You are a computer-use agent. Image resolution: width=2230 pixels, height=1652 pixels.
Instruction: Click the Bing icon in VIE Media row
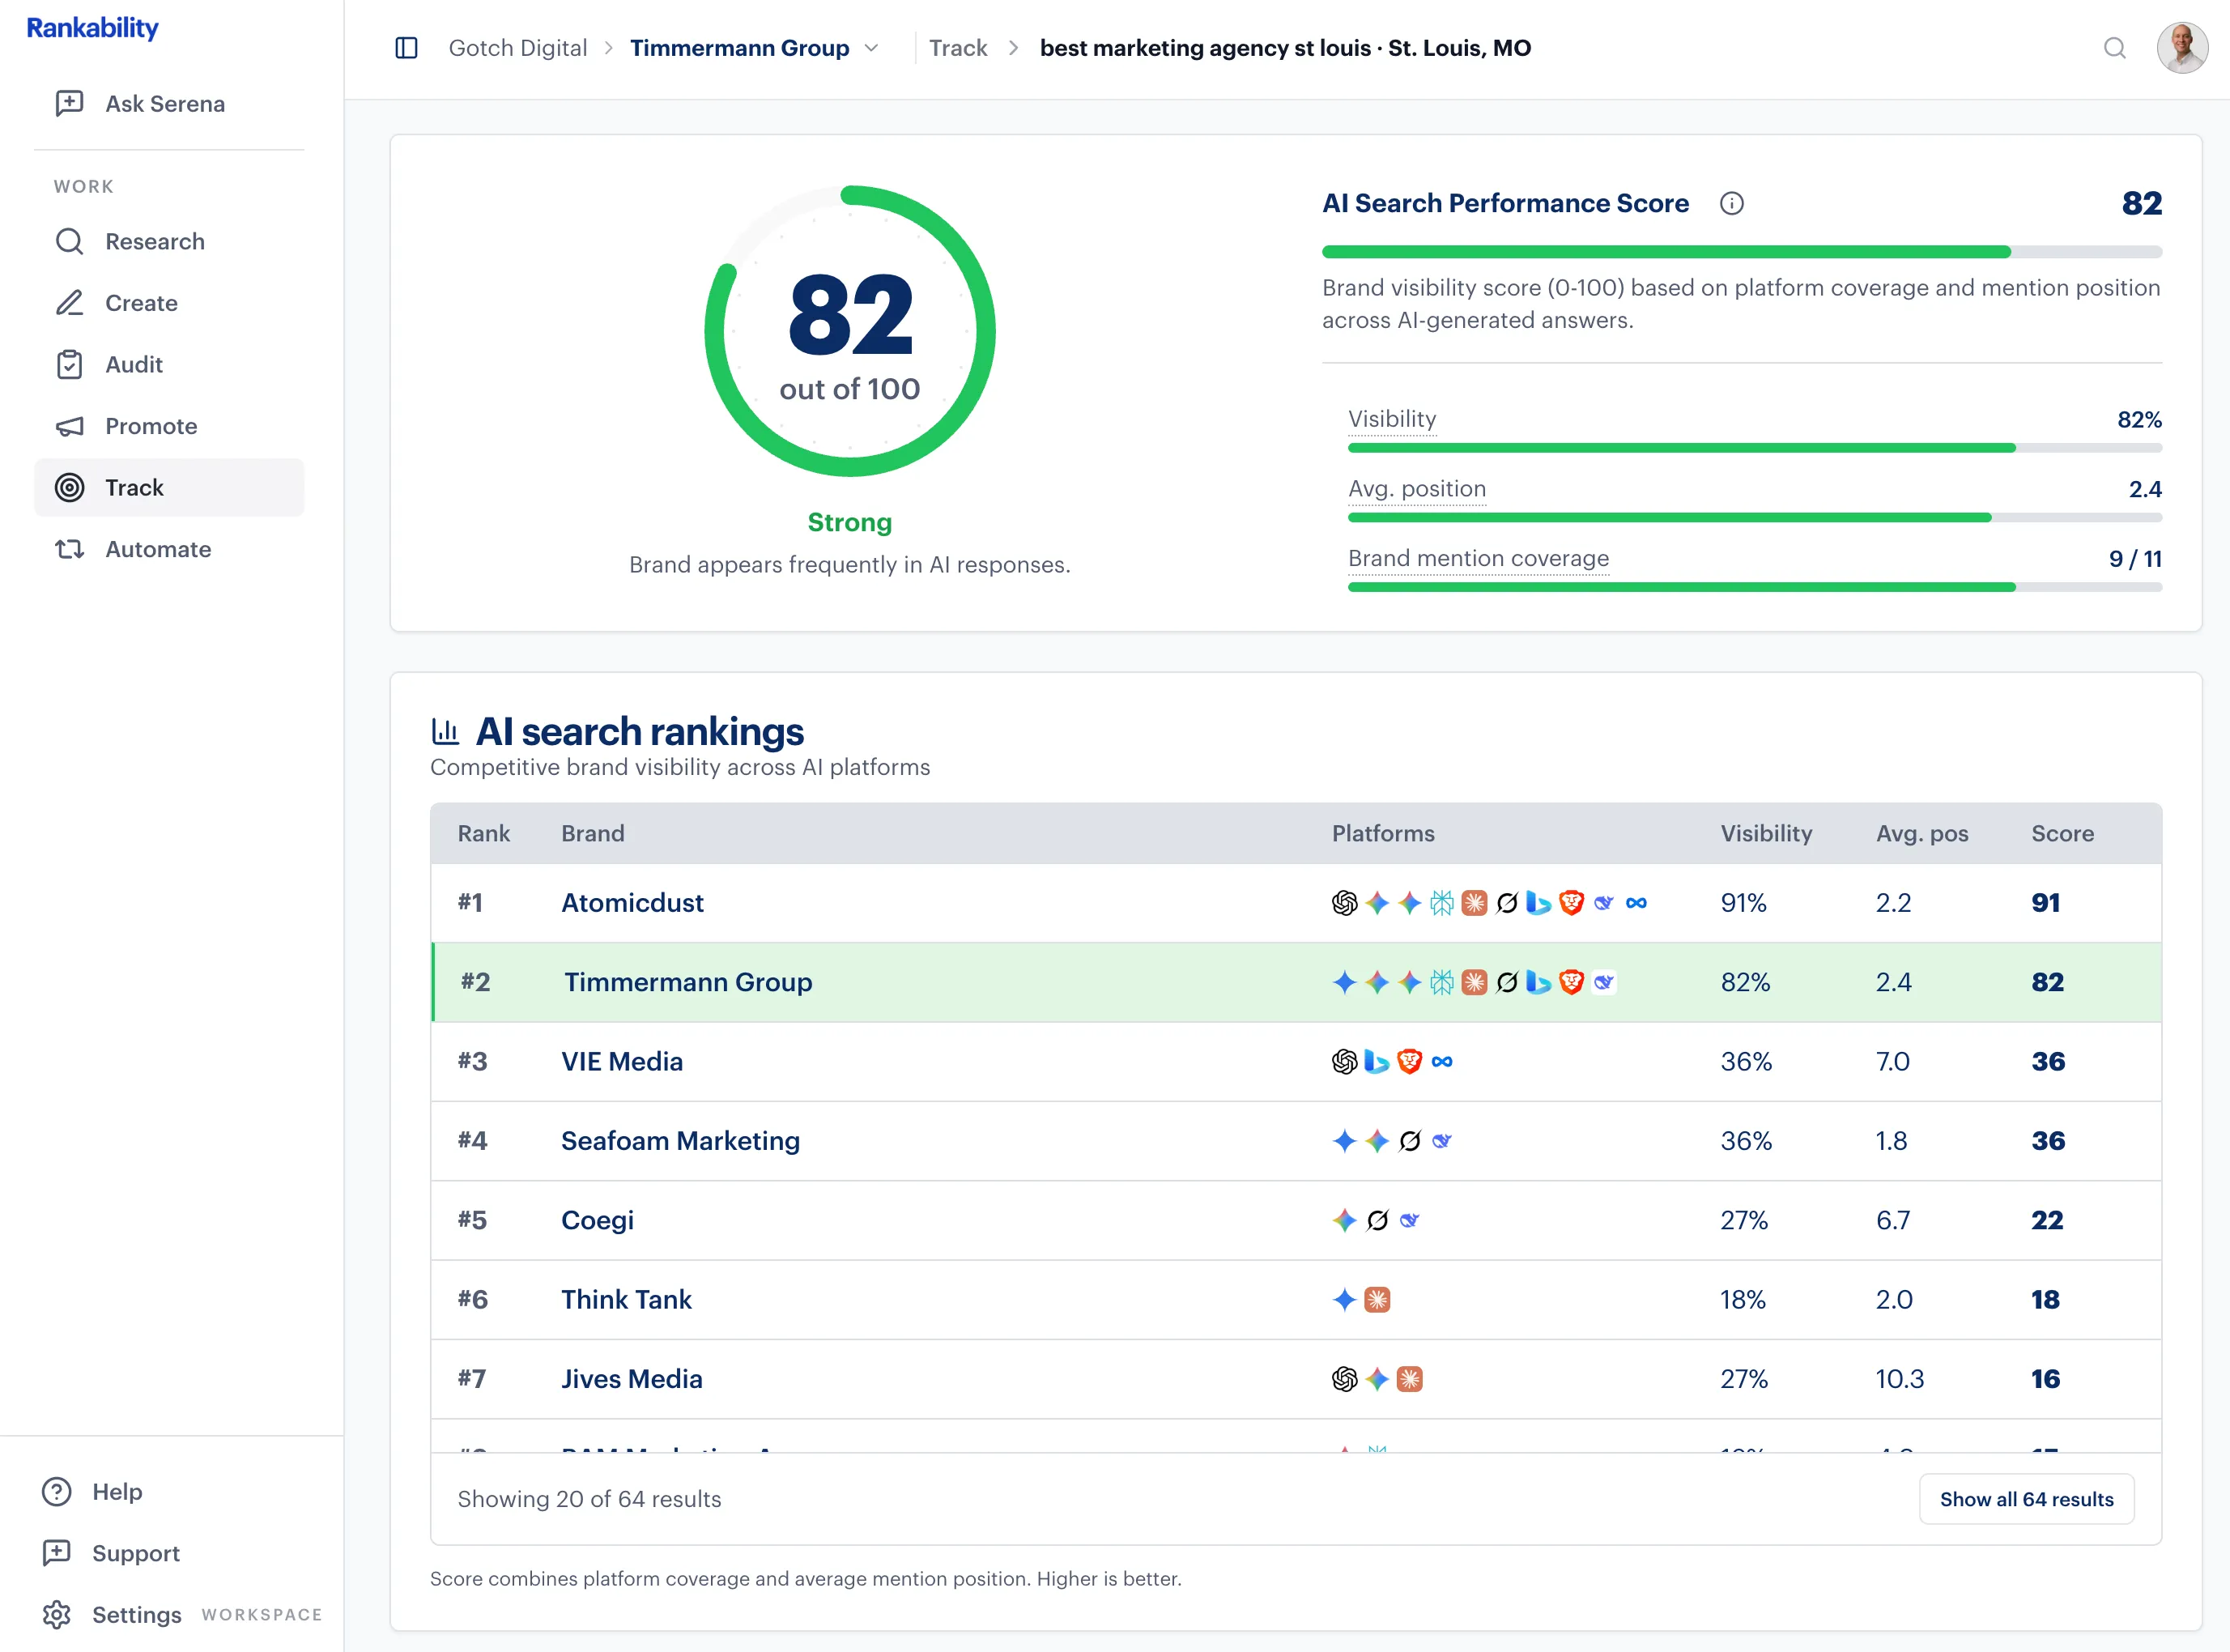(x=1377, y=1061)
